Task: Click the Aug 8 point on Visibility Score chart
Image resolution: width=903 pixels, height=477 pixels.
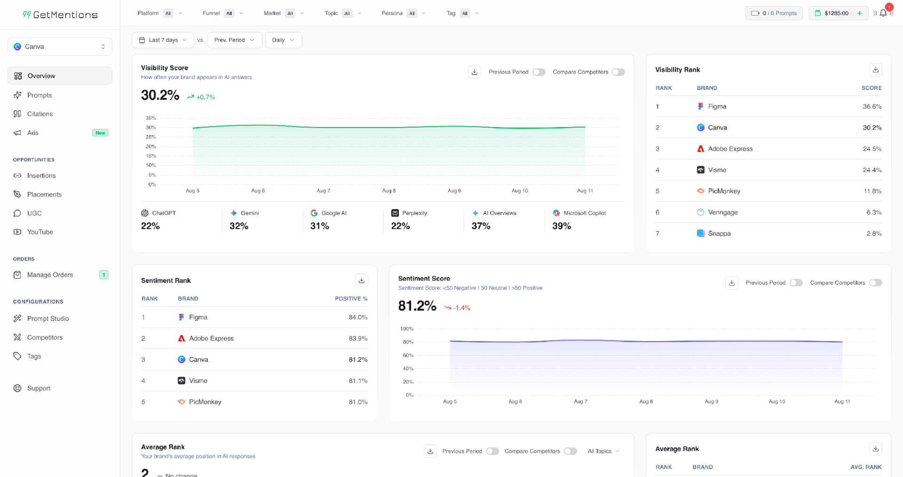Action: [x=389, y=127]
